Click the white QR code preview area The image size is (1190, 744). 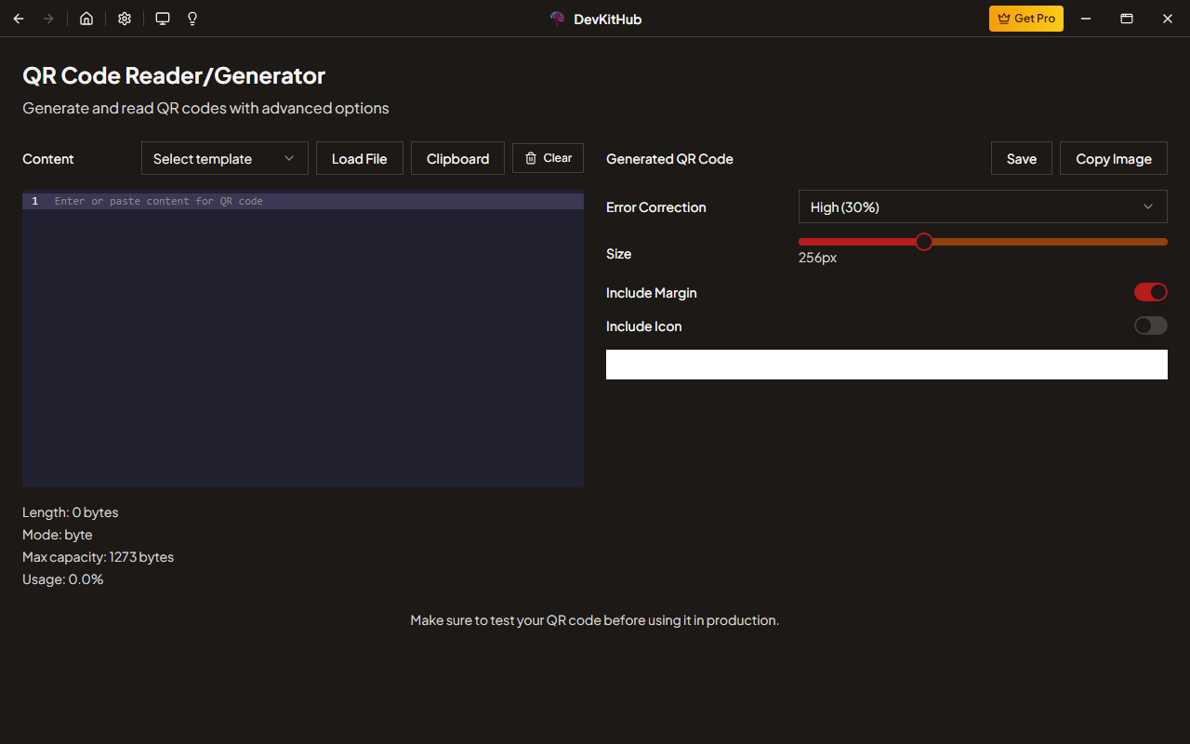(887, 365)
